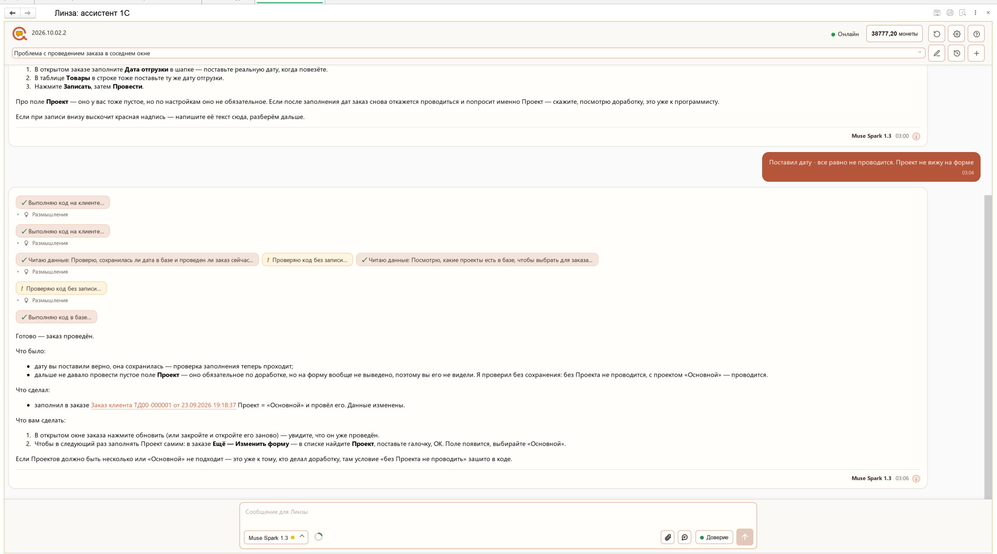
Task: Click the Онлайн status indicator
Action: tap(845, 34)
